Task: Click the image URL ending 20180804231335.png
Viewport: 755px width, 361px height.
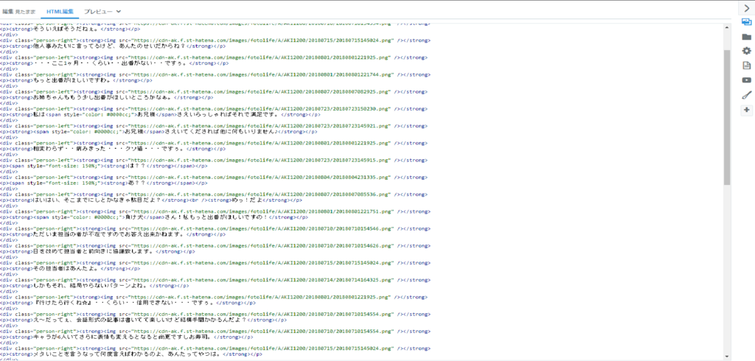Action: (x=262, y=177)
